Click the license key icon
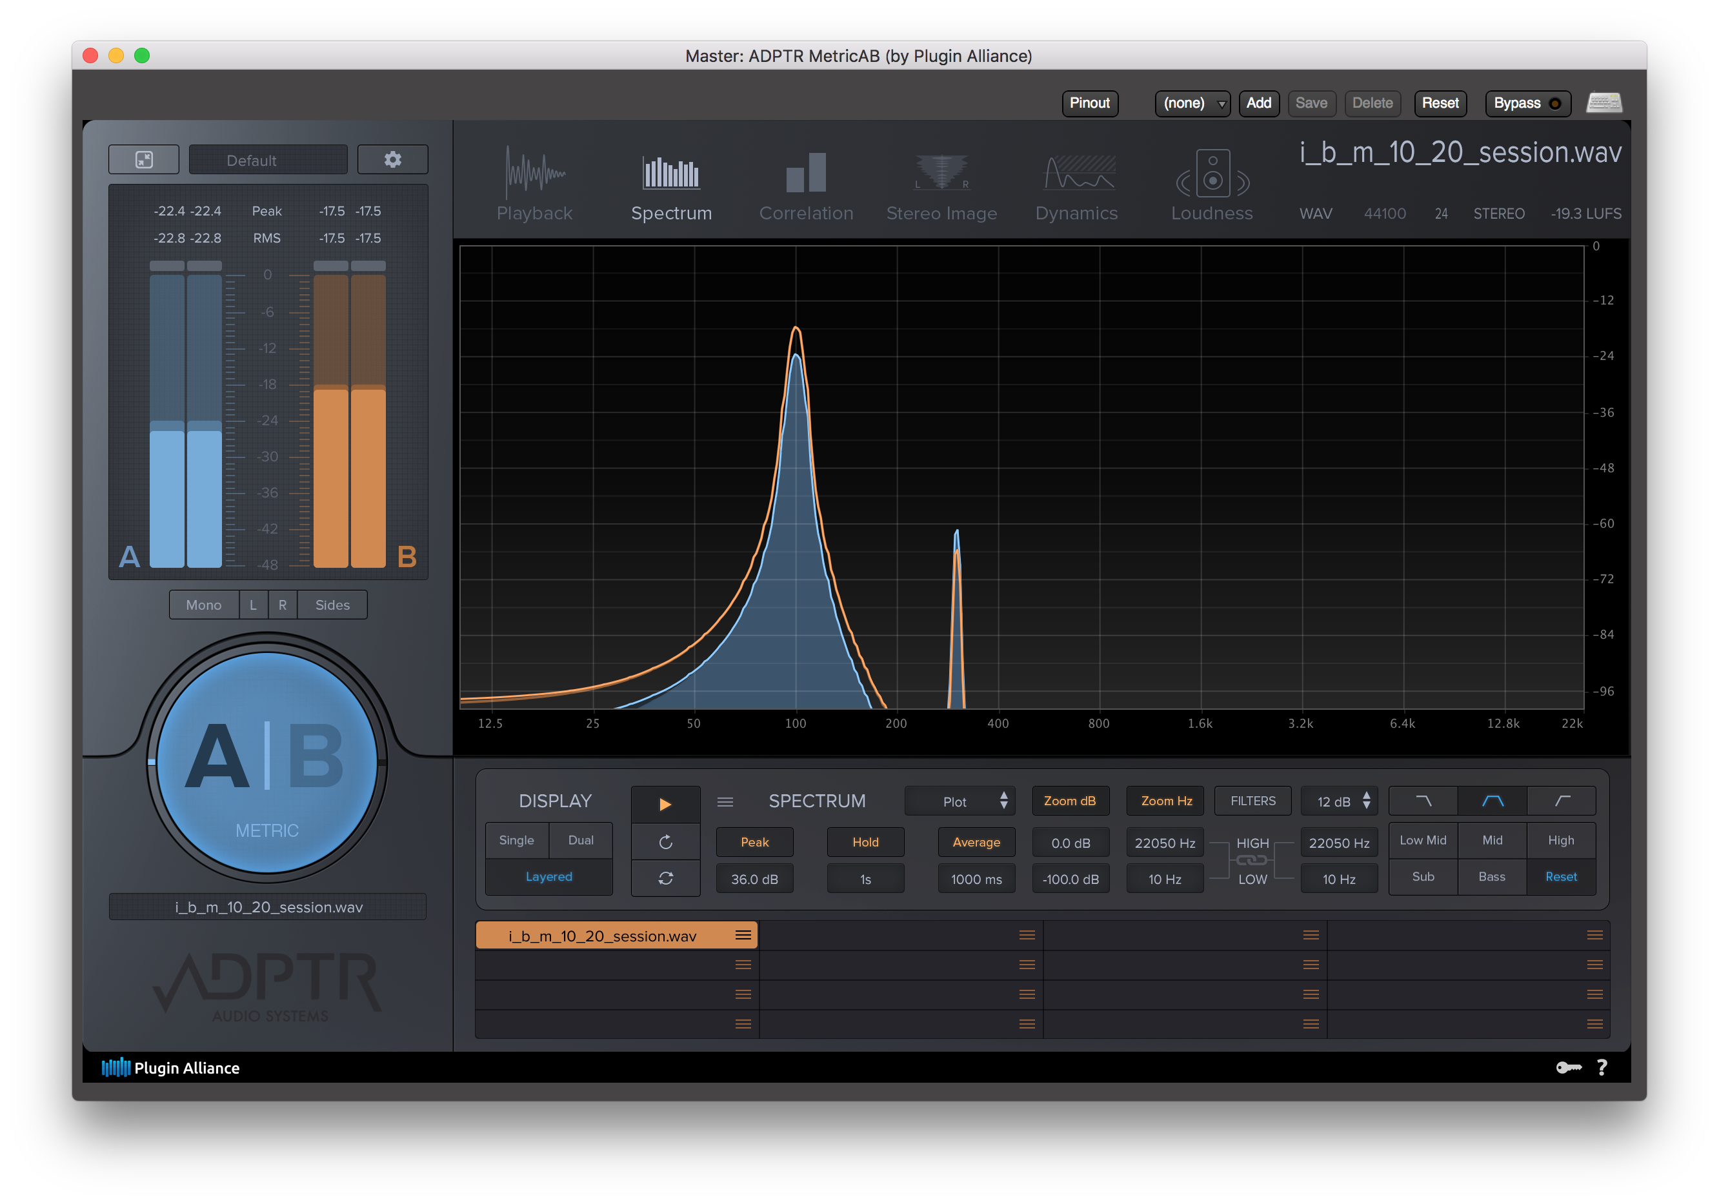 1568,1068
